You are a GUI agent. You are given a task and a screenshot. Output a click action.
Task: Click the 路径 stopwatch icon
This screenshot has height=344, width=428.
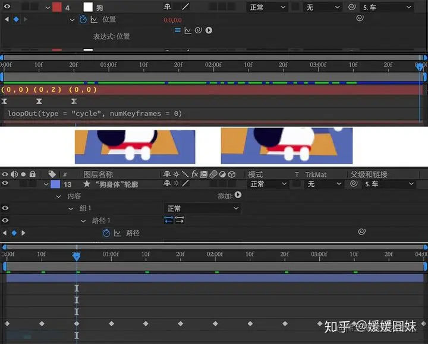tap(106, 233)
